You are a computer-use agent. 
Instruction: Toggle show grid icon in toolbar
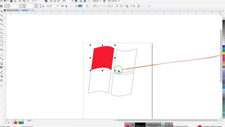pos(85,1)
